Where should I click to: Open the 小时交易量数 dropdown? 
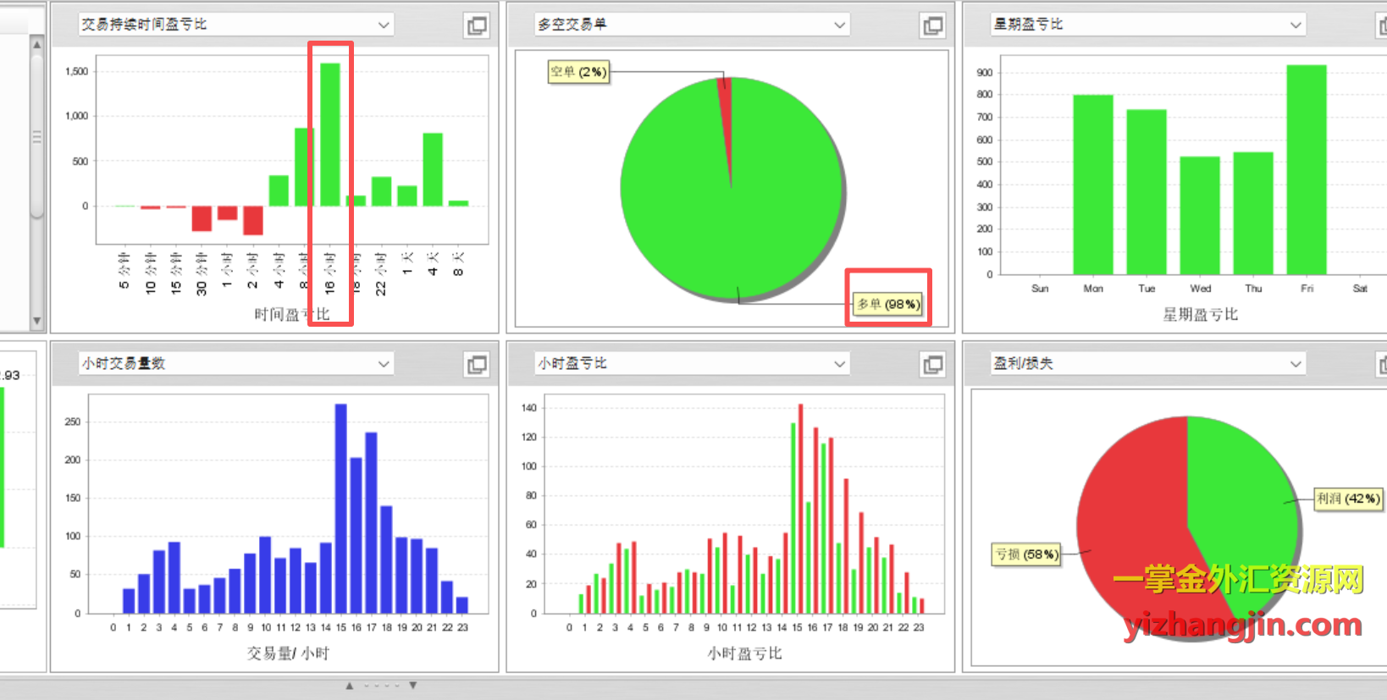[x=384, y=364]
